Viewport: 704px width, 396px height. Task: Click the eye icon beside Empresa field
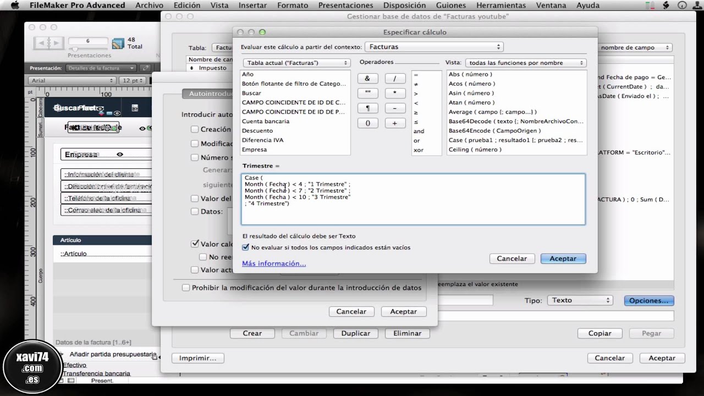pos(120,155)
